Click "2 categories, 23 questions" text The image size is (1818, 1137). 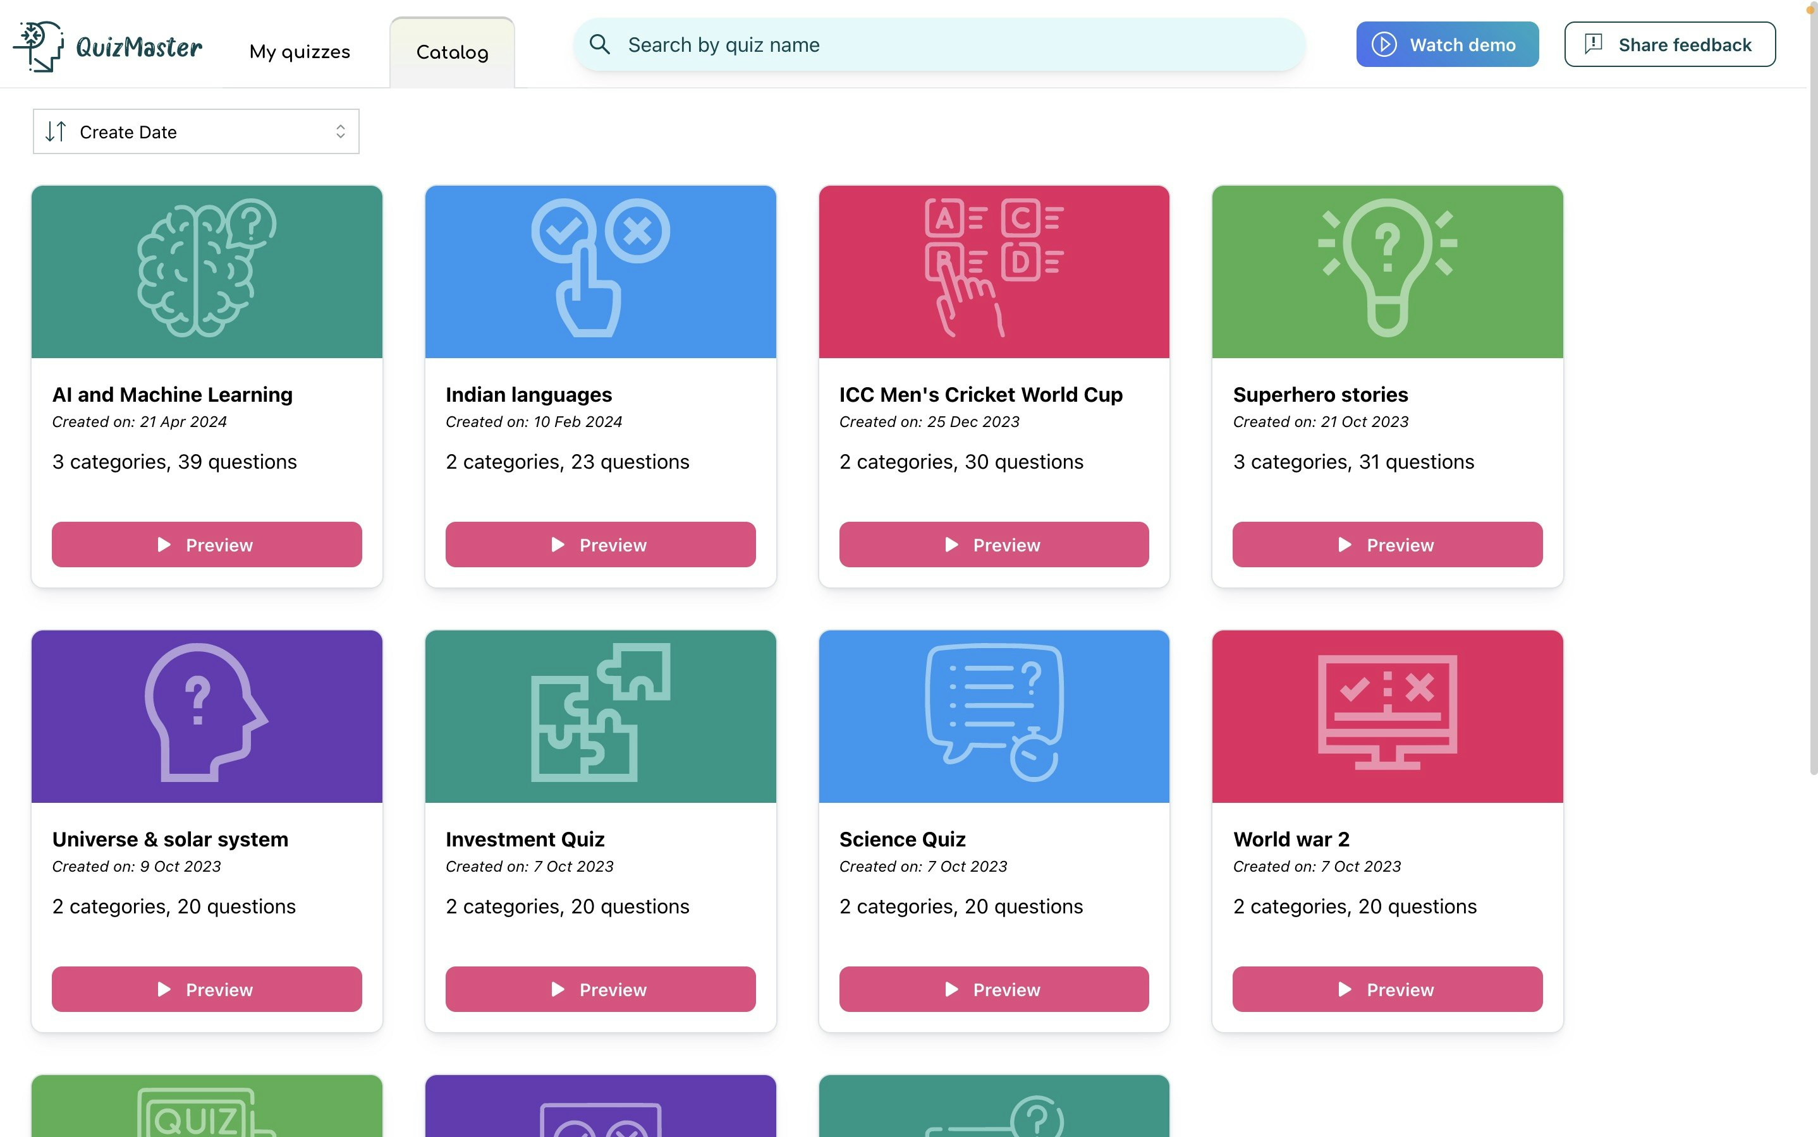pyautogui.click(x=568, y=461)
